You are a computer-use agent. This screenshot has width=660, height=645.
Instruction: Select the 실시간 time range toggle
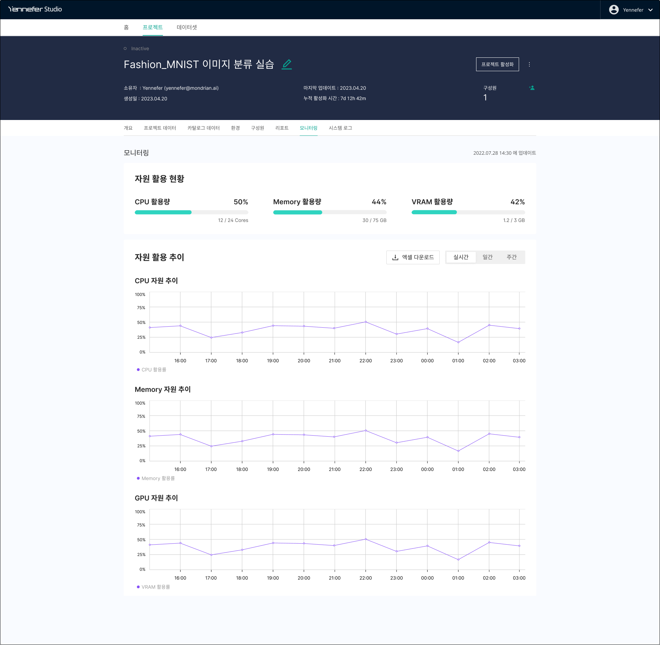[x=461, y=257]
